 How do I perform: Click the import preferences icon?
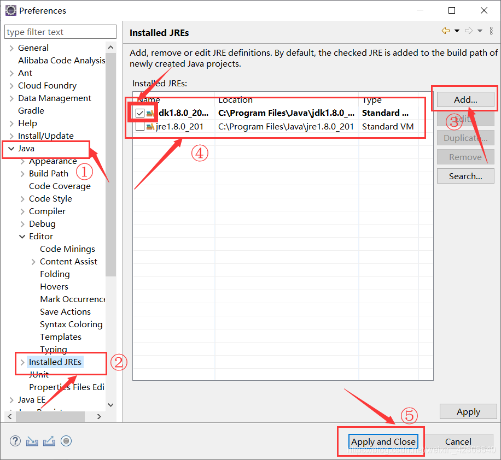point(32,441)
